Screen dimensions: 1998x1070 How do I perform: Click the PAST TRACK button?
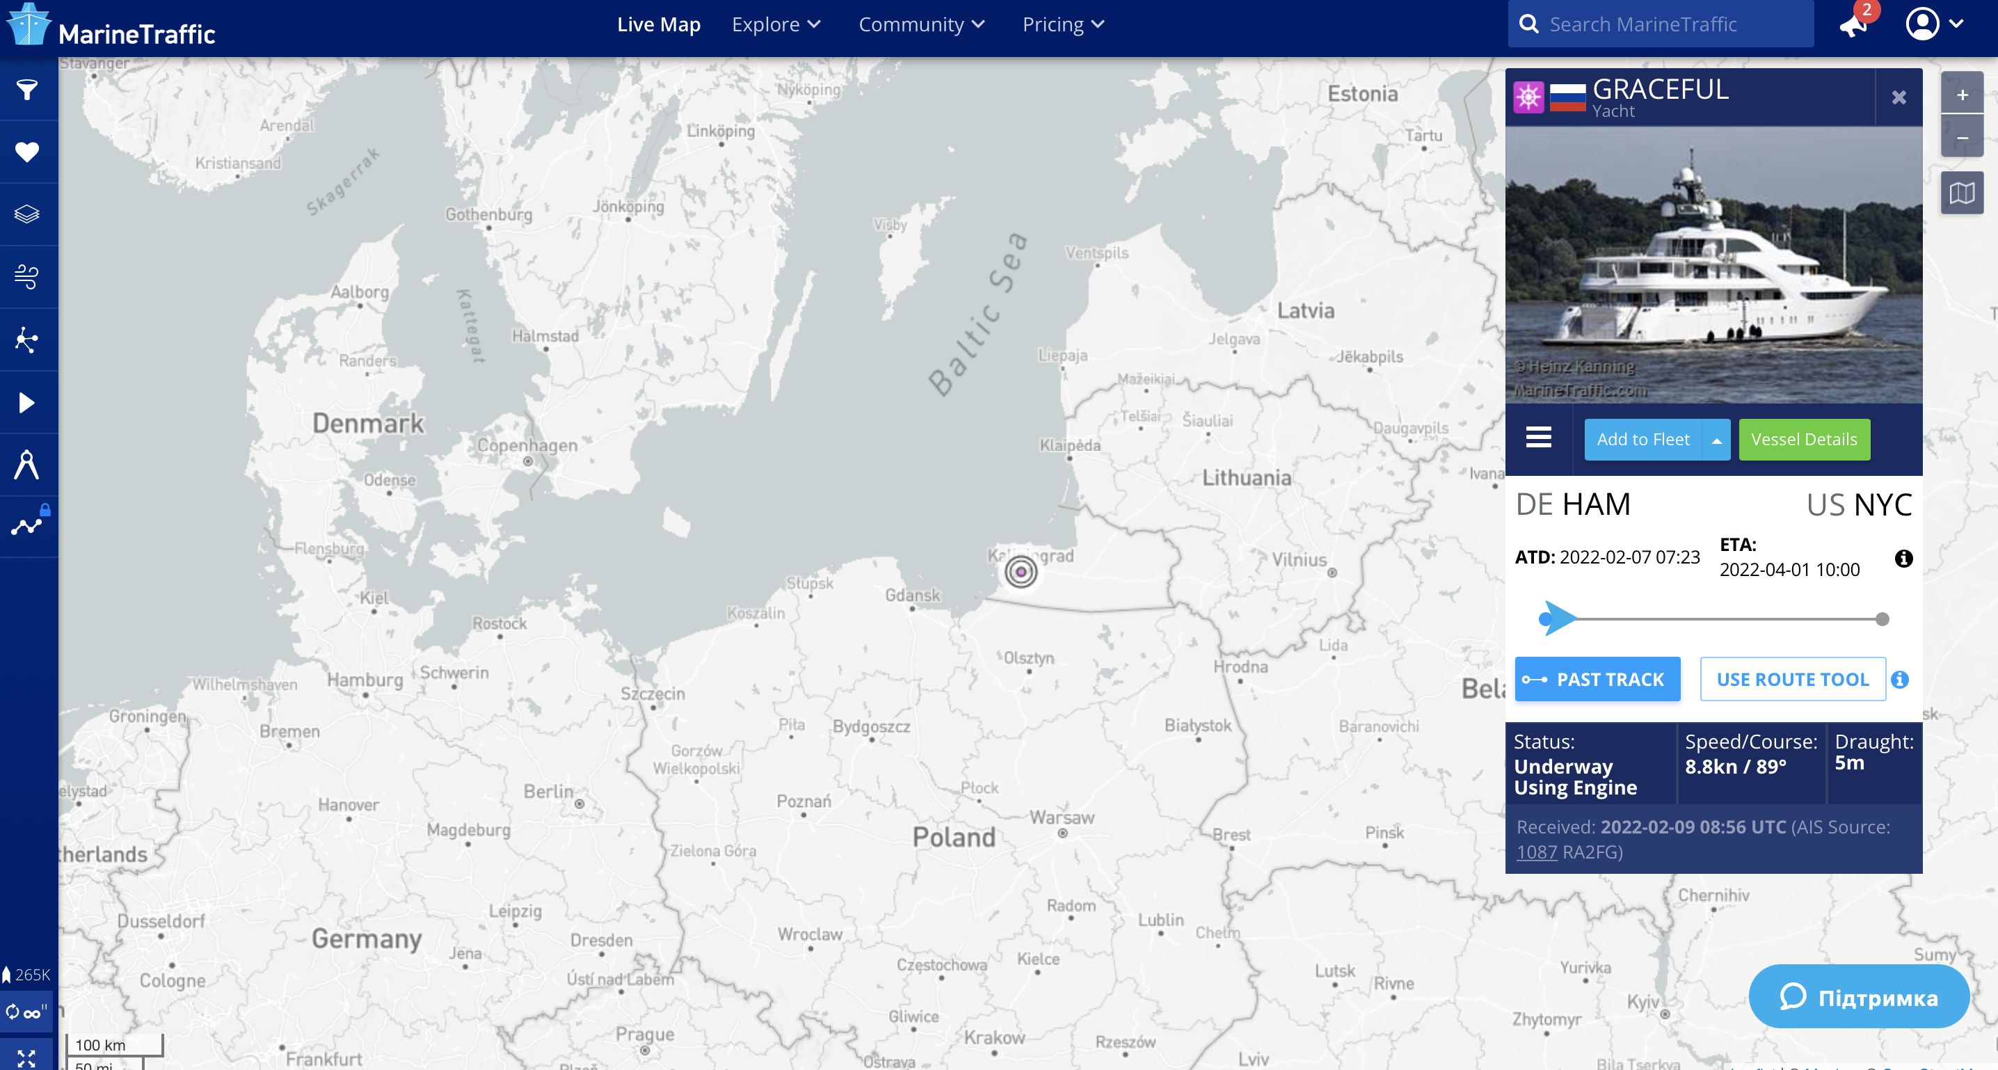pos(1597,679)
